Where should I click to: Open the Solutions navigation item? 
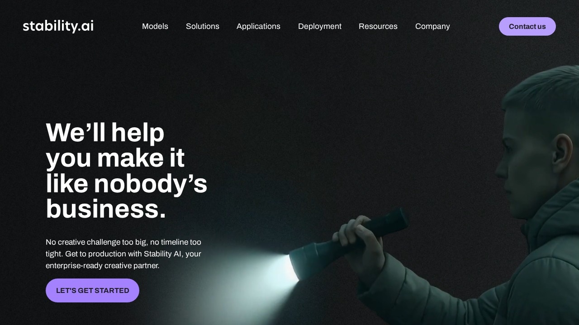[x=203, y=26]
